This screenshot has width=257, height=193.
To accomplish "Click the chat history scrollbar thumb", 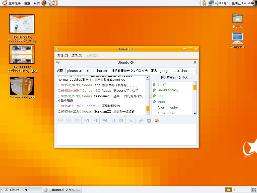I will click(x=148, y=109).
